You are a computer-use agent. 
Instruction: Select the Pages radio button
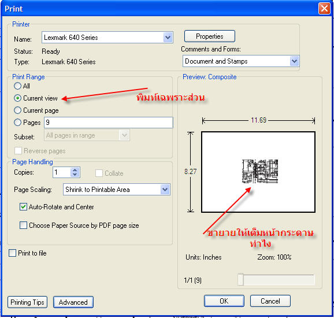pyautogui.click(x=17, y=123)
